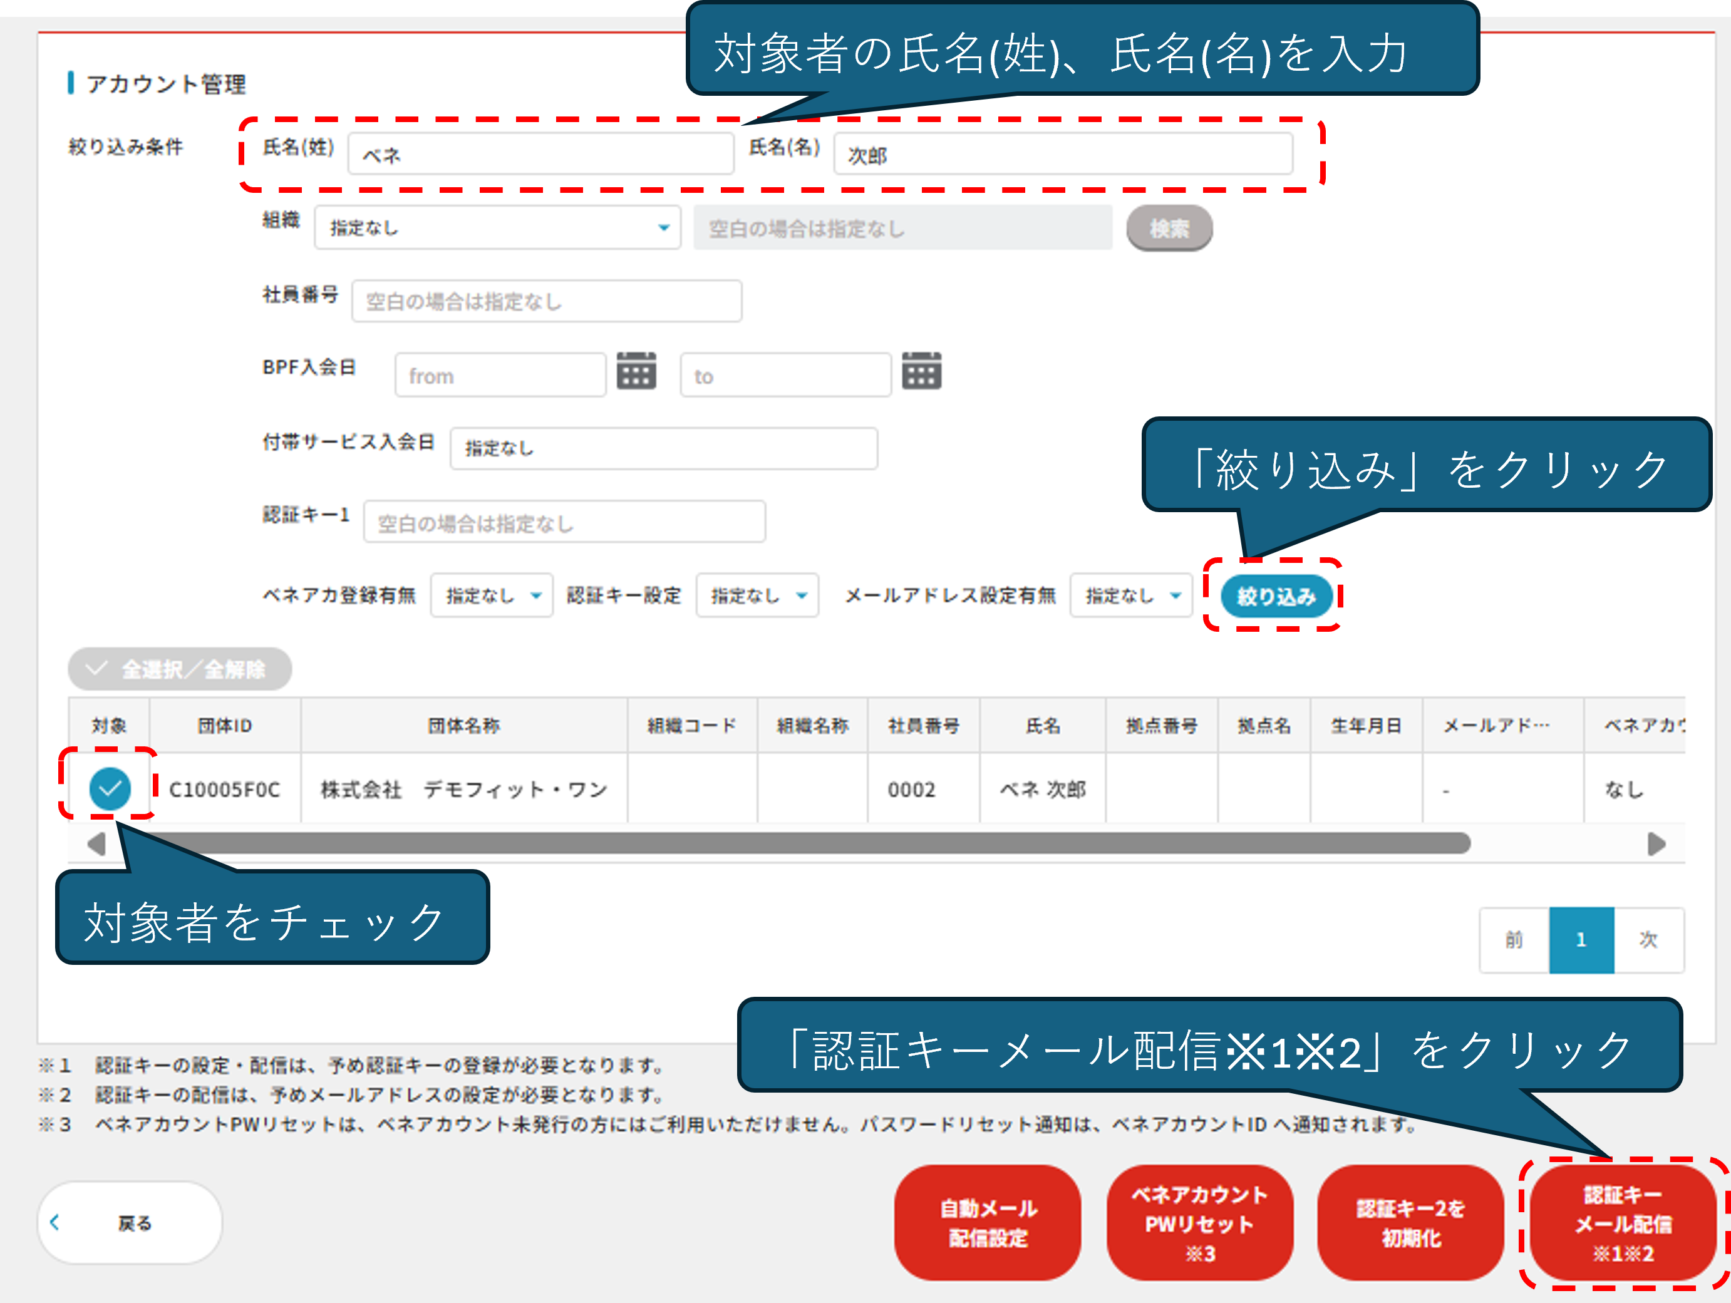Screen dimensions: 1731x1303
Task: Open the ベネアカ登録有無 dropdown
Action: 492,595
